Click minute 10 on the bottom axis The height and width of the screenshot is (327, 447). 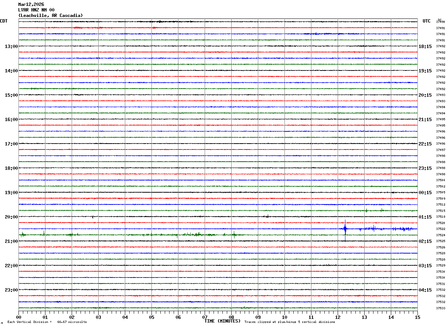(x=284, y=317)
